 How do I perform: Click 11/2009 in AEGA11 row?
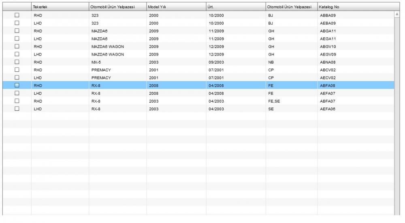pos(216,39)
